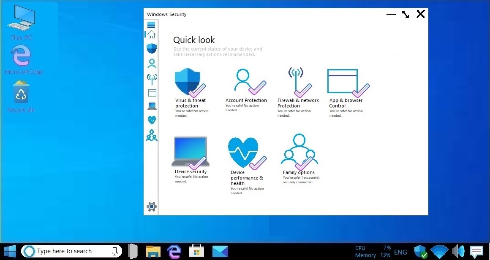The height and width of the screenshot is (260, 490).
Task: Open the sidebar Device security laptop icon
Action: (152, 106)
